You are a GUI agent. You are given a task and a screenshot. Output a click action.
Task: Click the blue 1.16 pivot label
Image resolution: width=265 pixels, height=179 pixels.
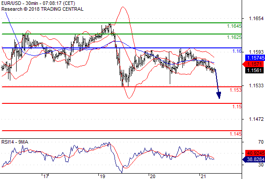[237, 51]
